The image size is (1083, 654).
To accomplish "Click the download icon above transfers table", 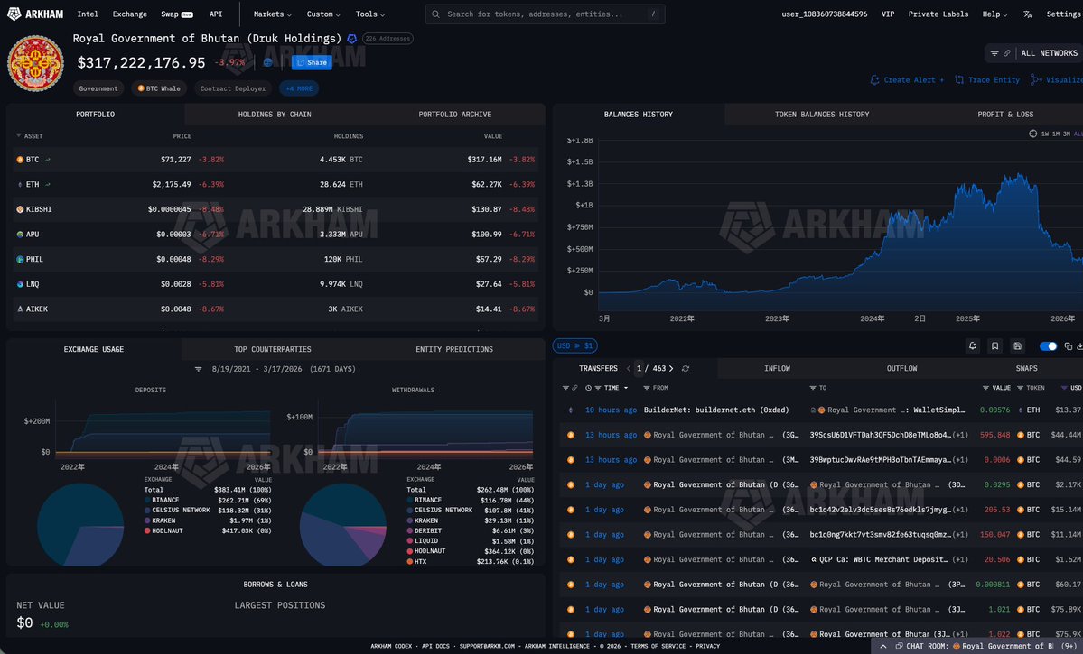I will (x=1079, y=346).
